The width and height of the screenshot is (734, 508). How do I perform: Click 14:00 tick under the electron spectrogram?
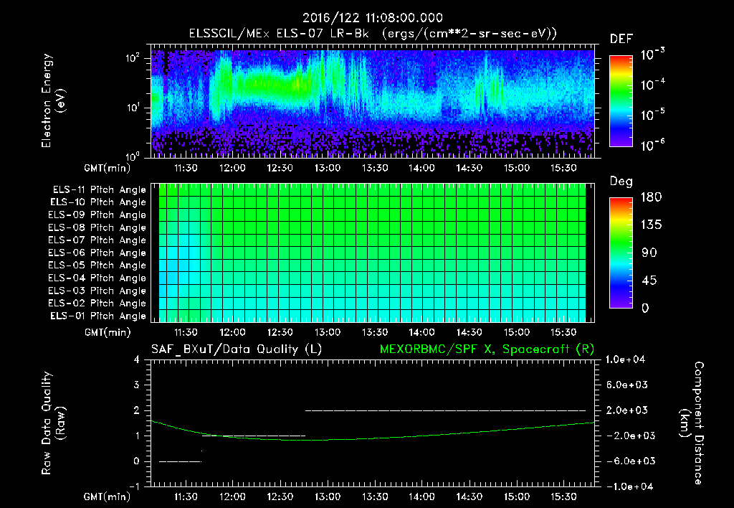[421, 168]
